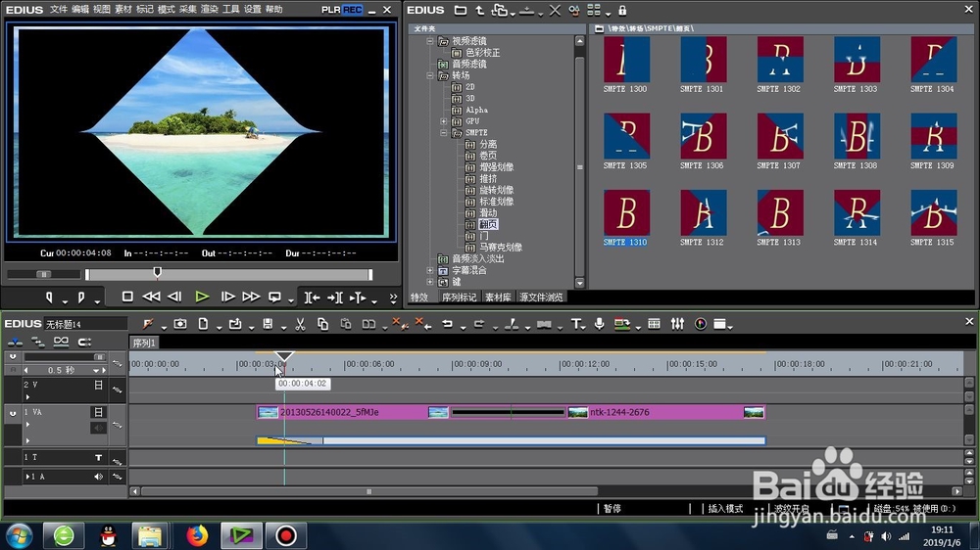The width and height of the screenshot is (980, 550).
Task: Switch to the 素材库 tab
Action: tap(498, 298)
